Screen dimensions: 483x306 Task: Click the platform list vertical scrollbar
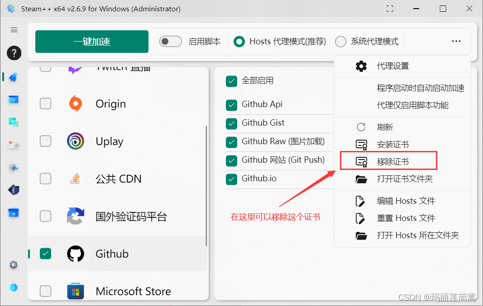pyautogui.click(x=206, y=185)
